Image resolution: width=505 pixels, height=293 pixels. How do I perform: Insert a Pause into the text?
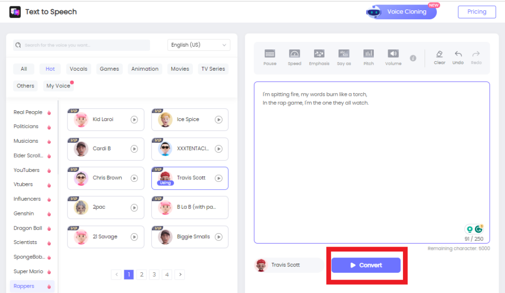pos(270,57)
